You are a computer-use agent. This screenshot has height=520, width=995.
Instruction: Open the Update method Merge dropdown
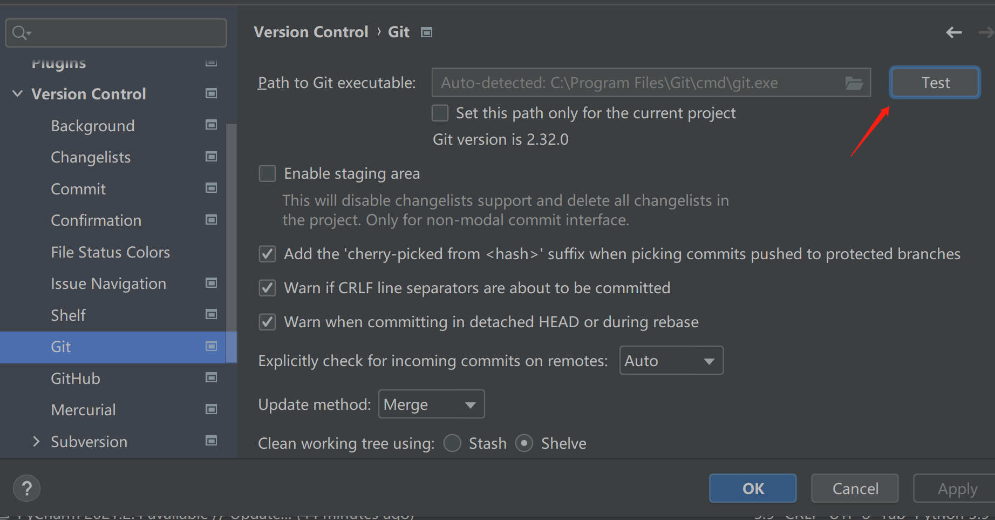click(431, 404)
